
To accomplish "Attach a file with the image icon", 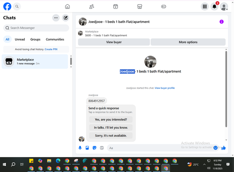I will [87, 148].
